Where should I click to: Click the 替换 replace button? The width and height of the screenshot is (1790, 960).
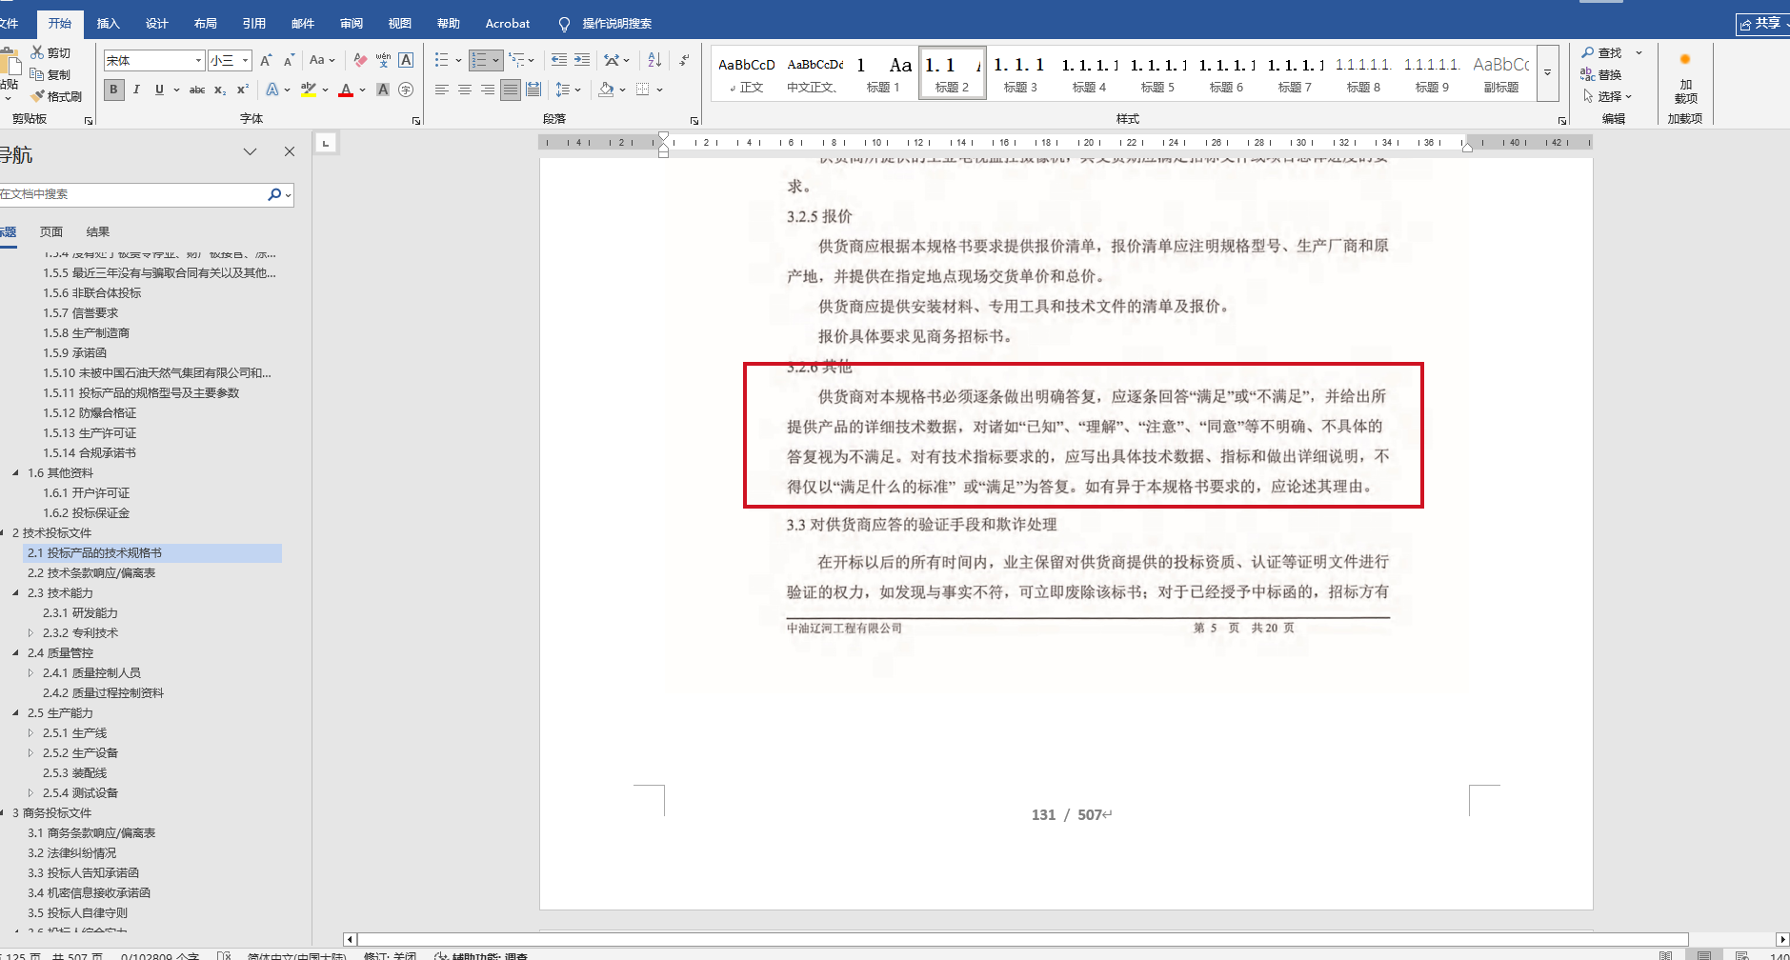point(1601,74)
